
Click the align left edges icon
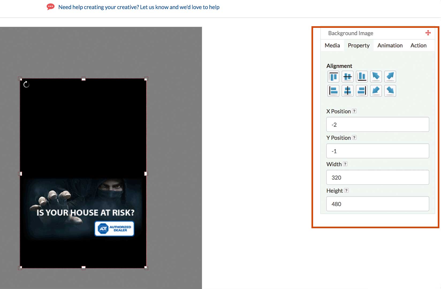[333, 91]
